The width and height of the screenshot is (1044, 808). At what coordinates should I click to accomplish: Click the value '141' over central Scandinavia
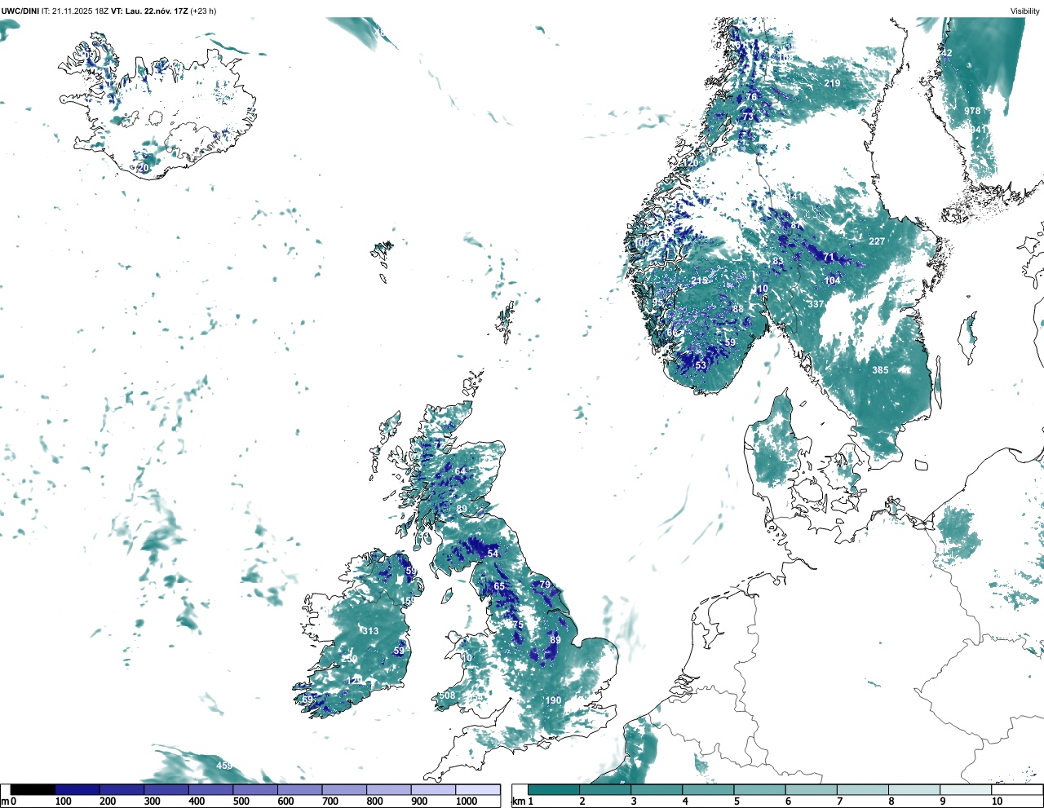(794, 197)
